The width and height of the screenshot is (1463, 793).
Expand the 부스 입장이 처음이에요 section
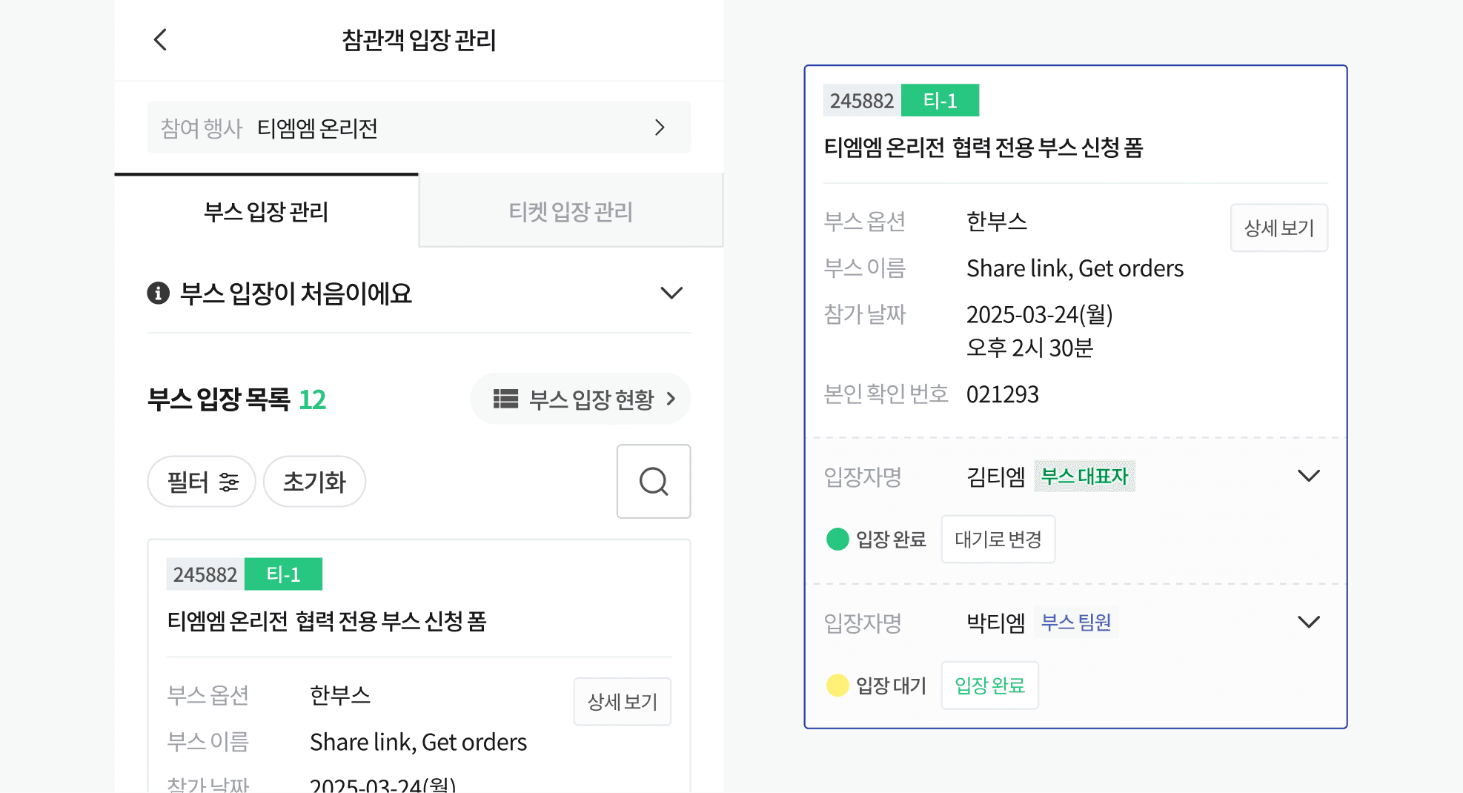click(x=671, y=293)
